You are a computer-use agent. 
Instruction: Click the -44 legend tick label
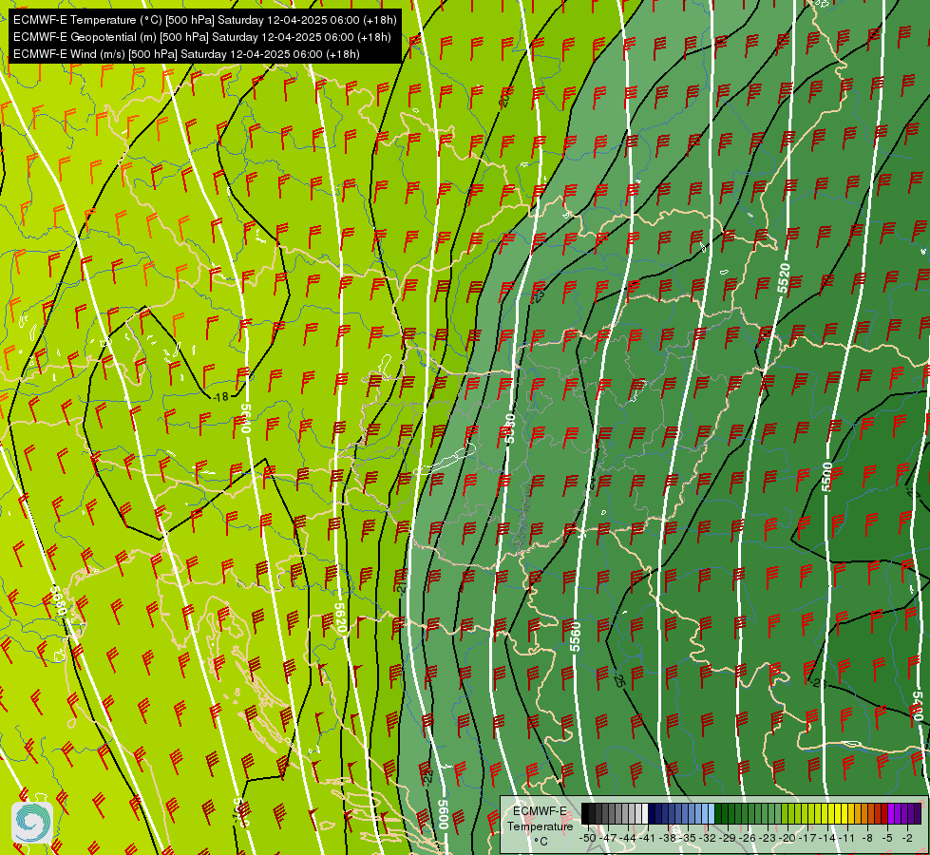[628, 838]
